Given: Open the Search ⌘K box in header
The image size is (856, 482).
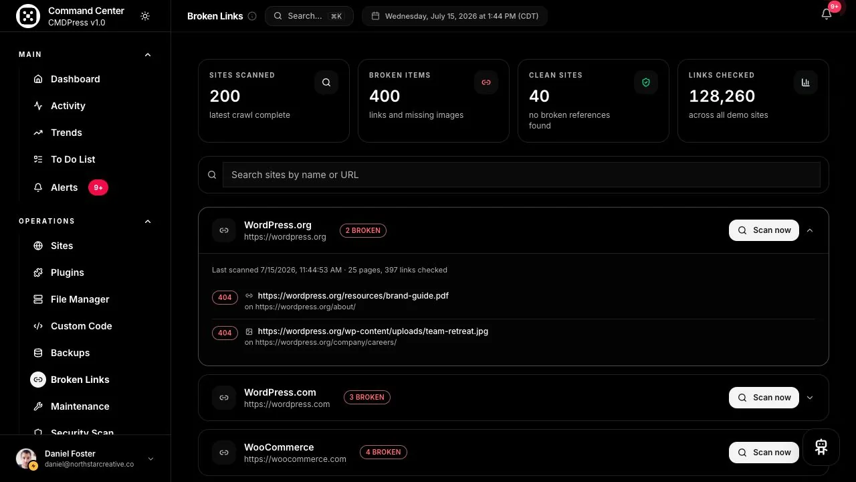Looking at the screenshot, I should (309, 16).
